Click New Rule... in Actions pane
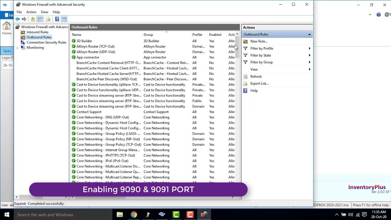This screenshot has width=391, height=220. point(259,41)
